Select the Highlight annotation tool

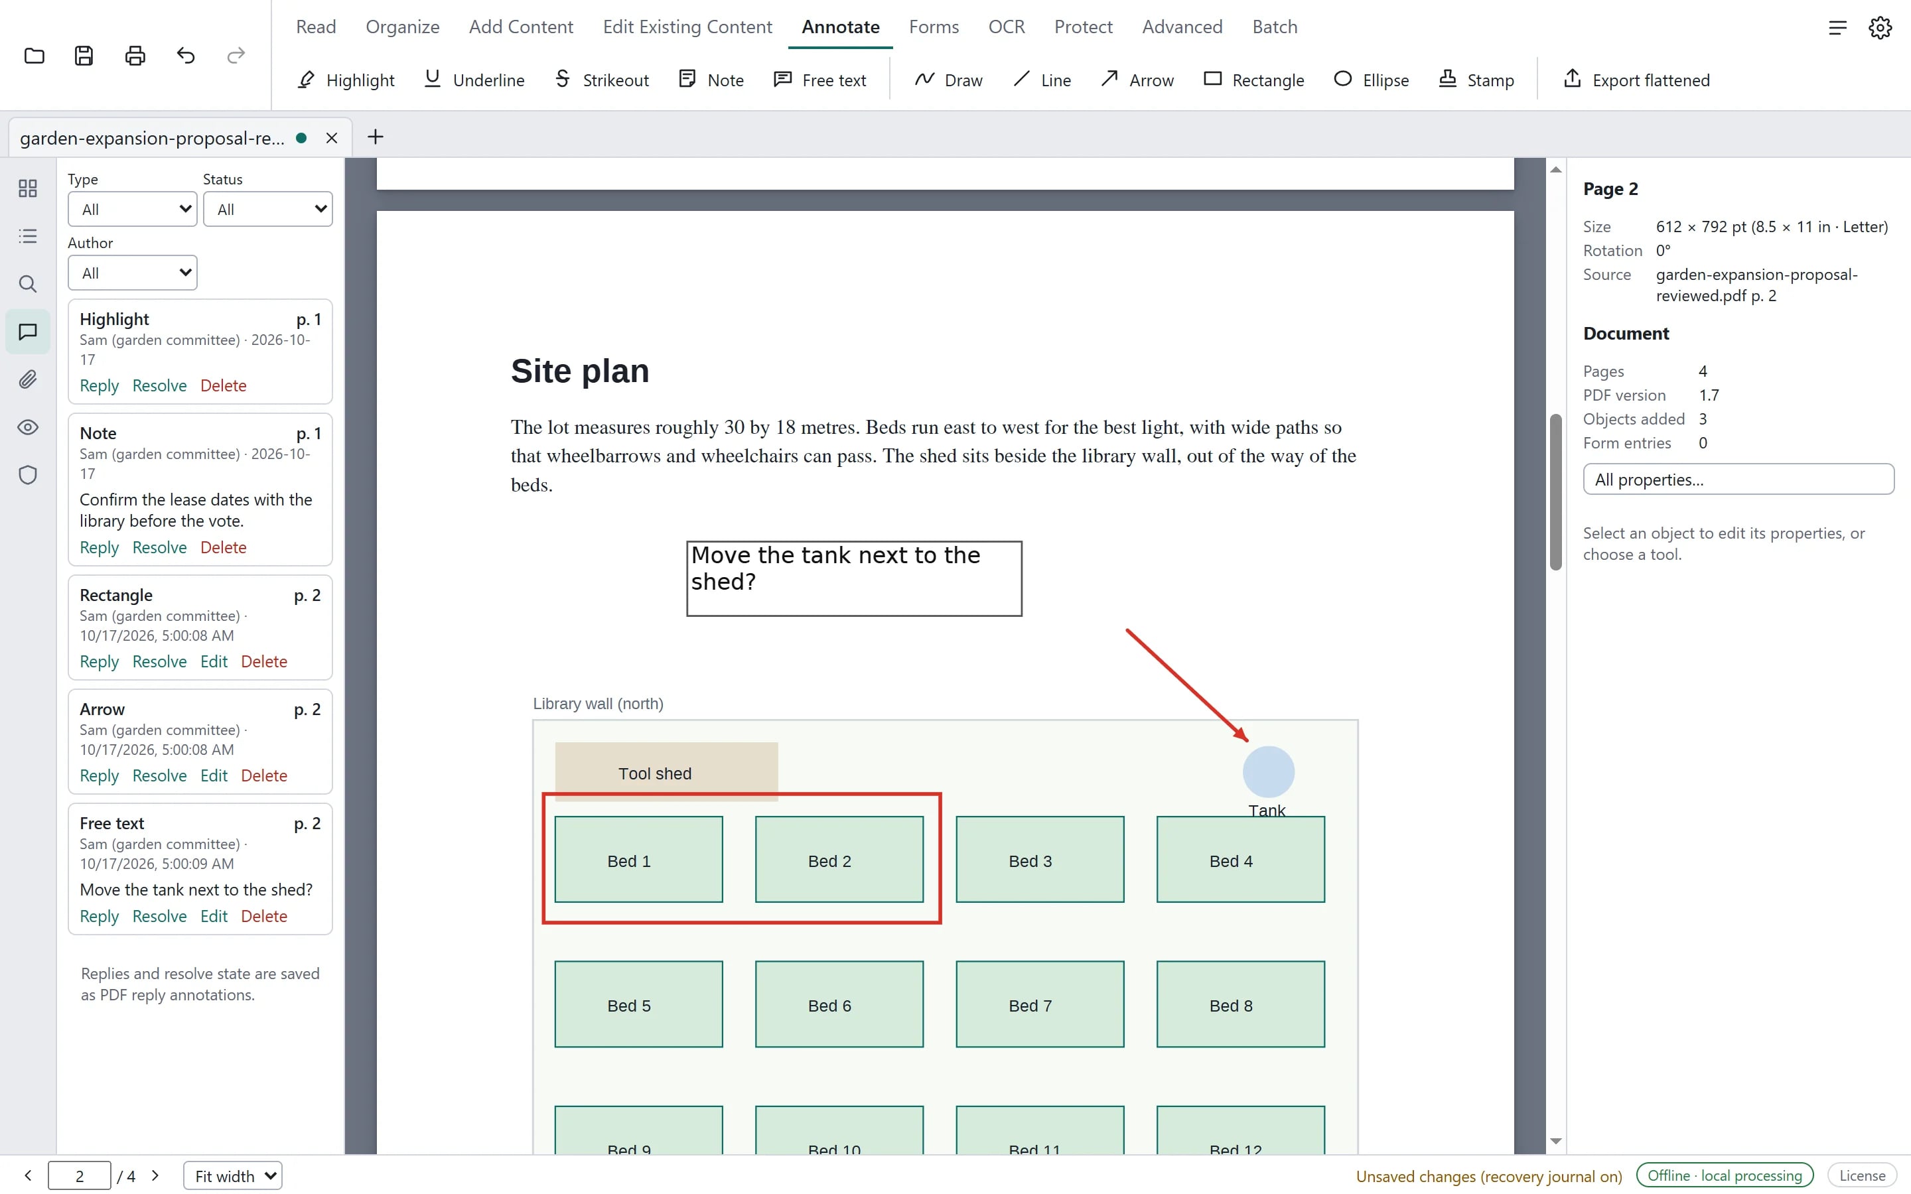pos(346,80)
